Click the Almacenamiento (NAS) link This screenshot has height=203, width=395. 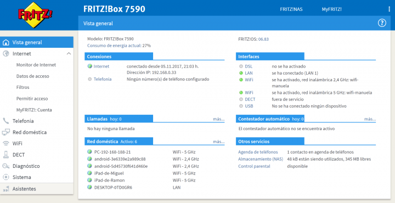coord(261,159)
